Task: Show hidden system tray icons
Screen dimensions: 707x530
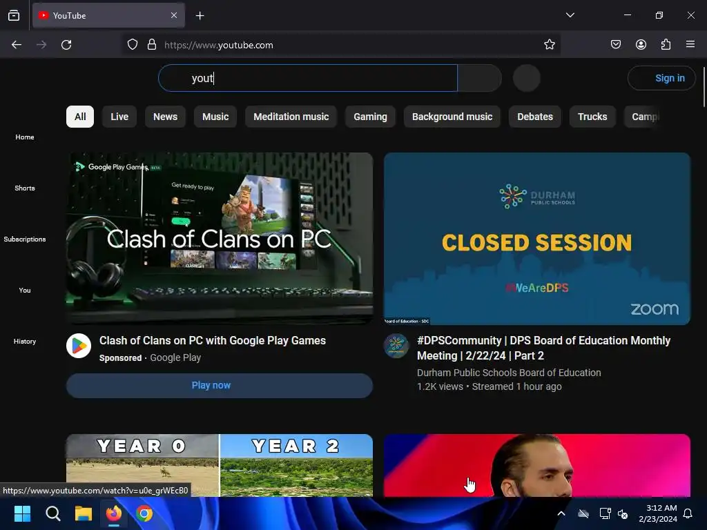Action: coord(561,513)
